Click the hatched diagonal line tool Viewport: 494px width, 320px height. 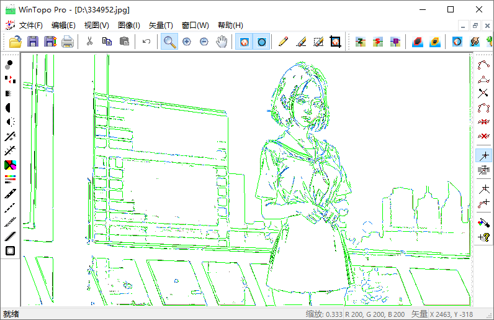[x=10, y=222]
